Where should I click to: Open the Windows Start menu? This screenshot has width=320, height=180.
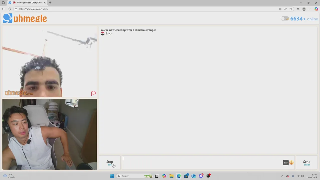[x=112, y=176]
